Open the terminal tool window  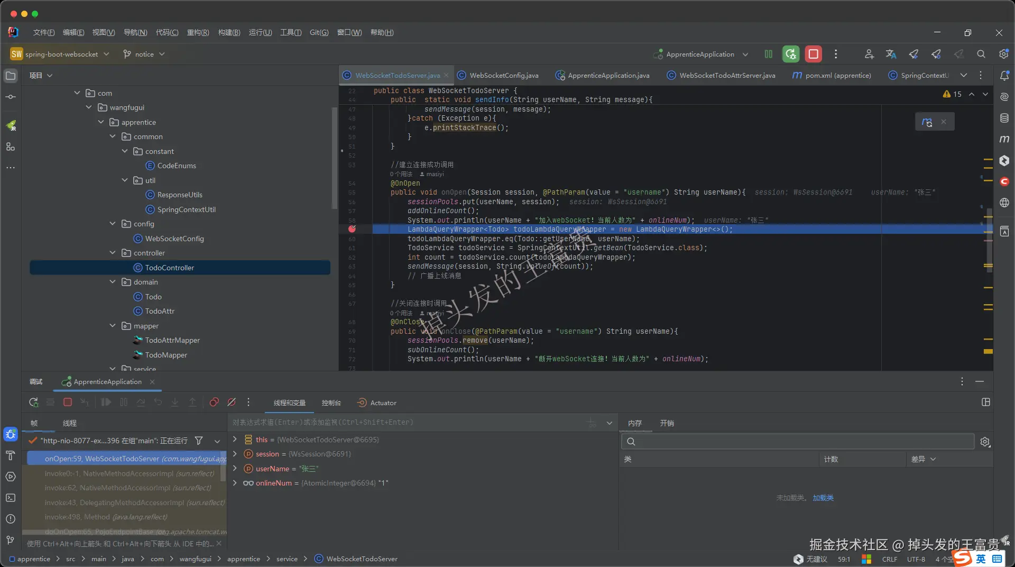point(11,498)
